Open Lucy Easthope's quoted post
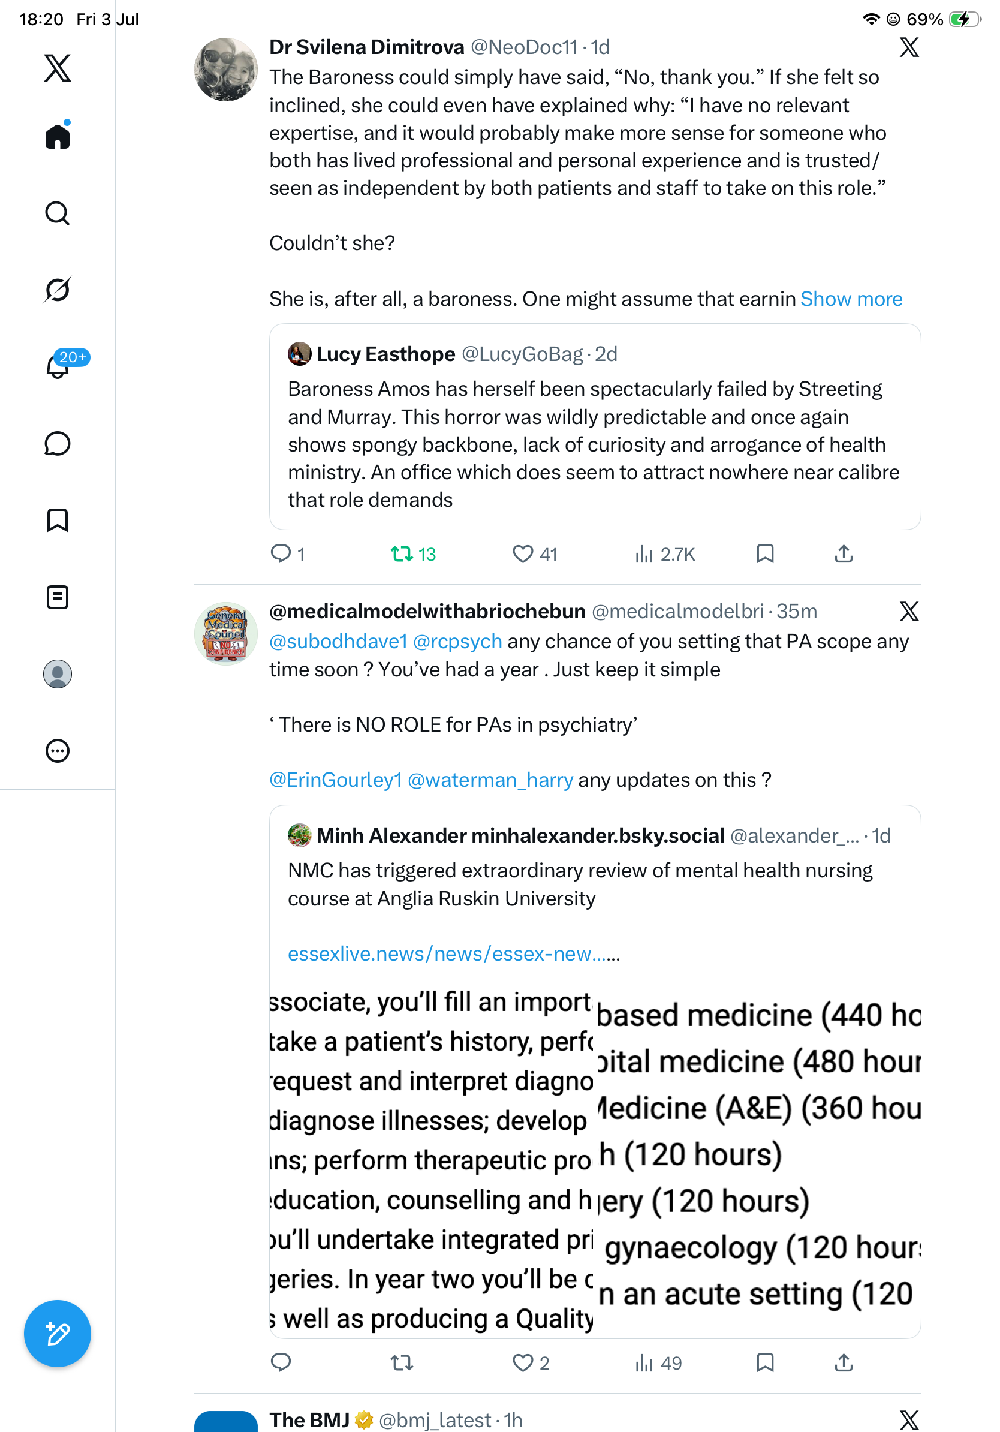Viewport: 1000px width, 1432px height. click(x=595, y=426)
